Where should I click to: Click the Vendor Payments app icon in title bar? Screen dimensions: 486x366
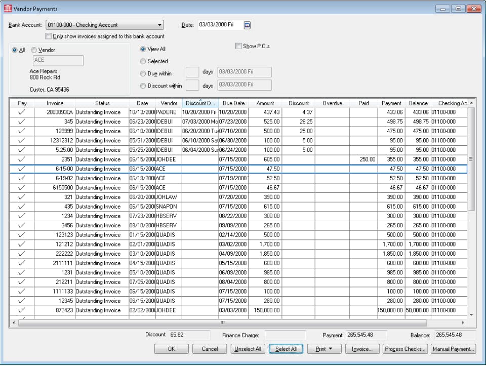pyautogui.click(x=8, y=9)
